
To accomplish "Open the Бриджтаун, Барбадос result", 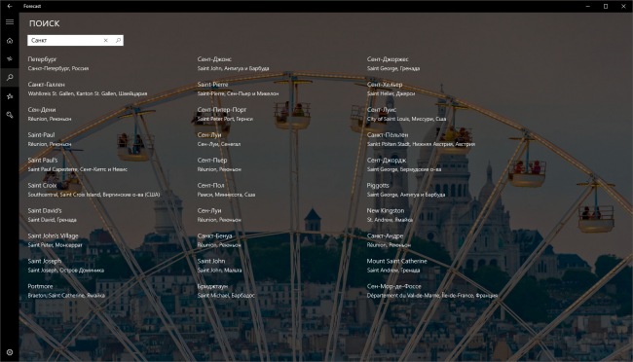I will point(226,291).
